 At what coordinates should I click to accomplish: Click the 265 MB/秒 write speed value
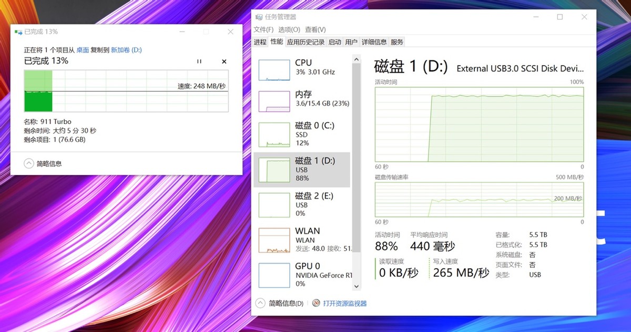tap(461, 272)
